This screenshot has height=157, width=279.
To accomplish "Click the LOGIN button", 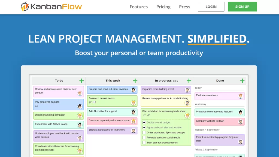I will tap(211, 7).
